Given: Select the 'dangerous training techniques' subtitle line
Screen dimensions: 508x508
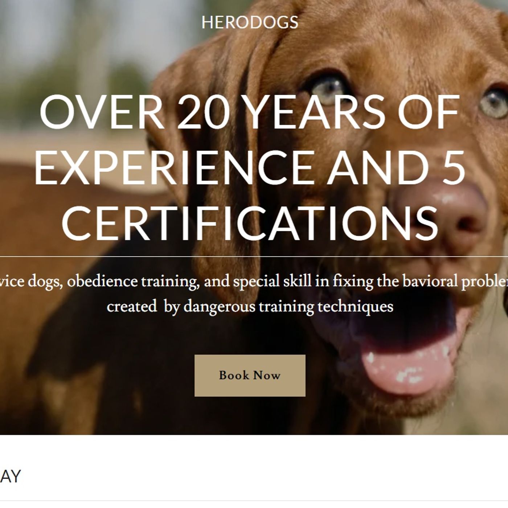Looking at the screenshot, I should (288, 307).
